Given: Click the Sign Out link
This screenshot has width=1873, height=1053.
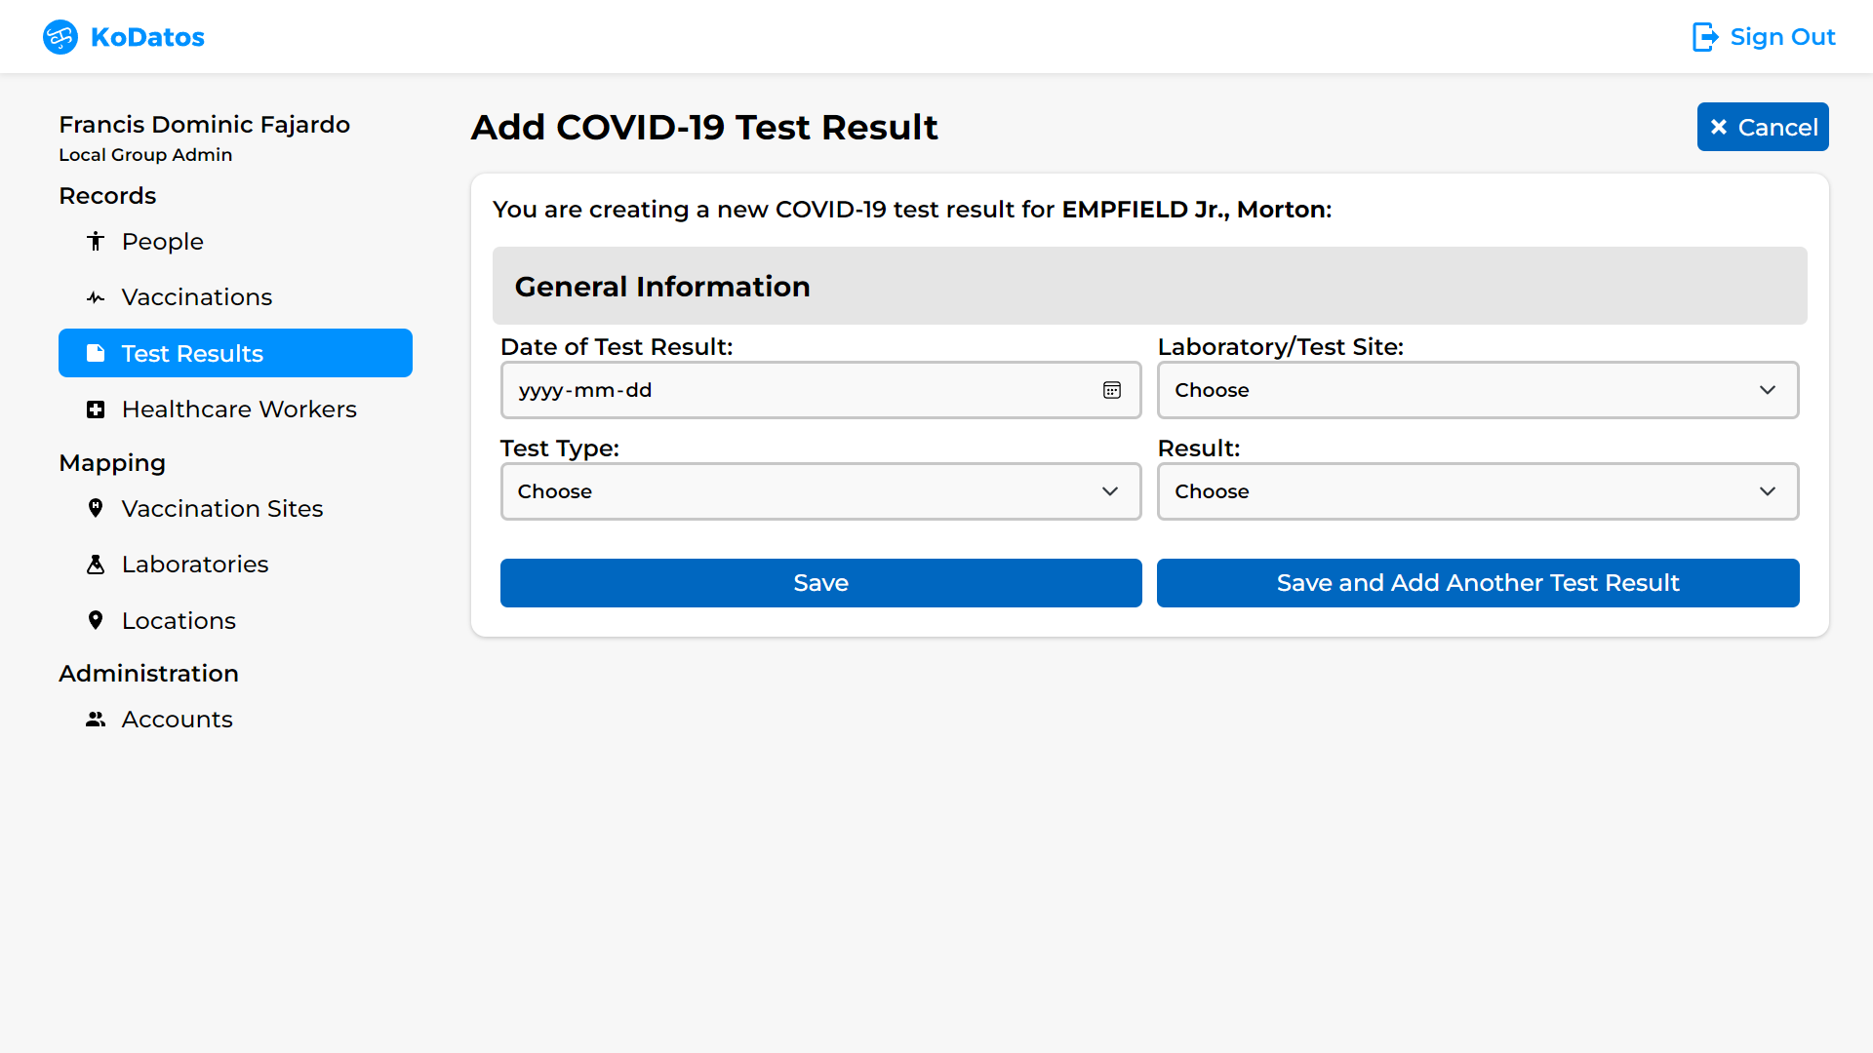Looking at the screenshot, I should click(1781, 37).
